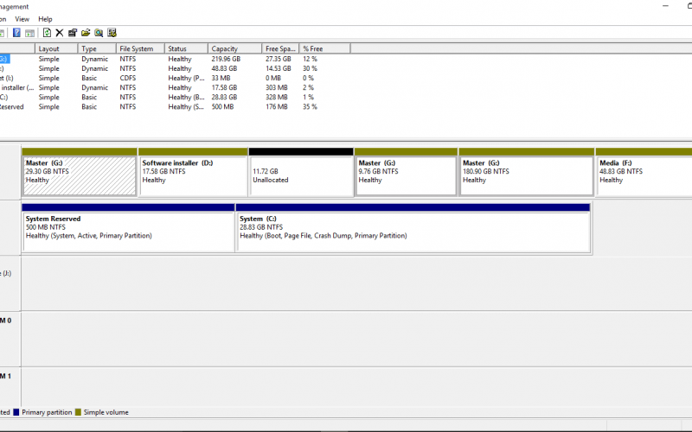
Task: Click the 0 MB free space cell
Action: tap(273, 78)
